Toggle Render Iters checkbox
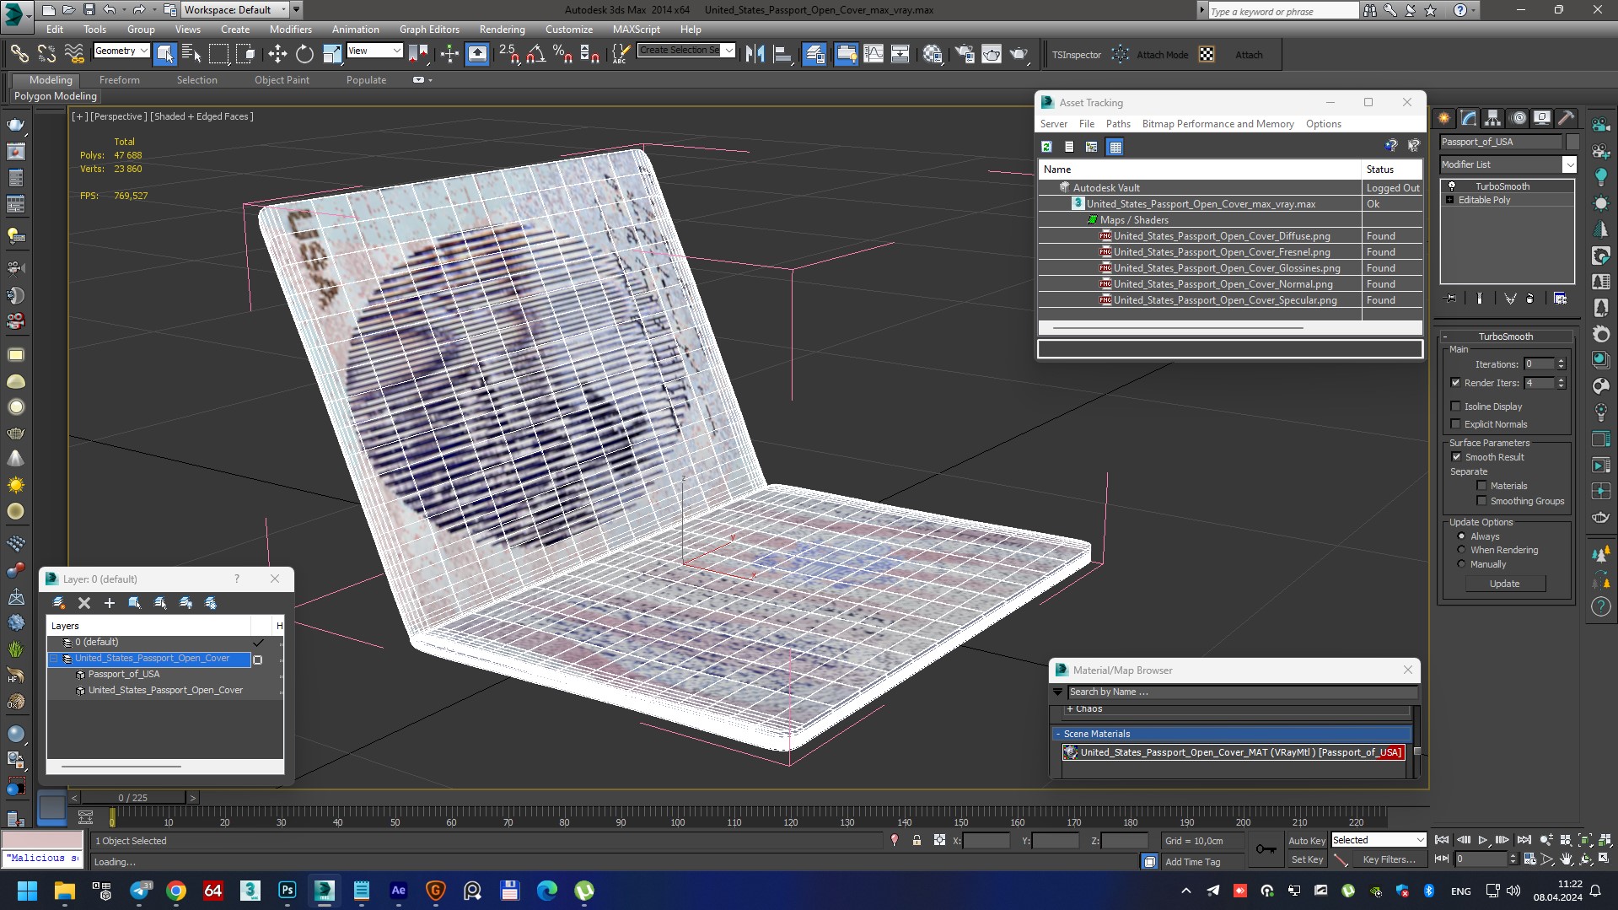 click(x=1455, y=383)
